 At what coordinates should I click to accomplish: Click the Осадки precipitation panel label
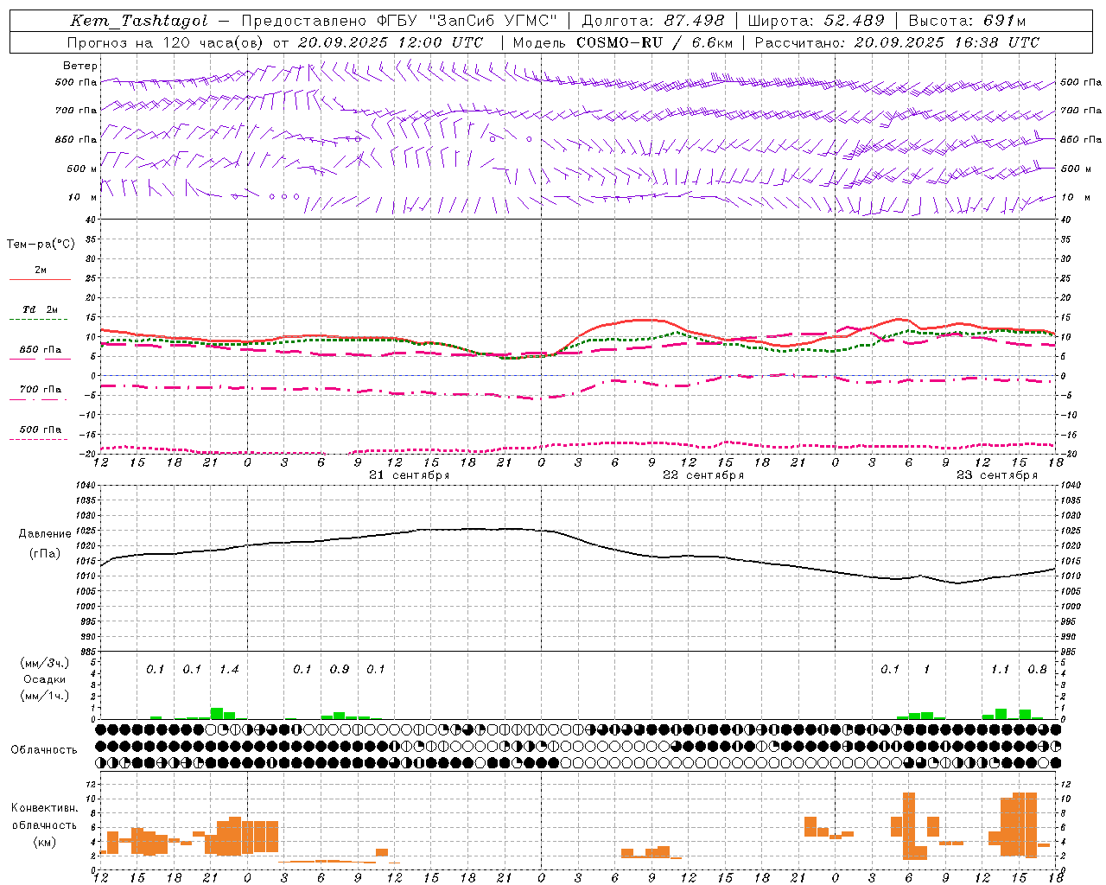pos(45,679)
